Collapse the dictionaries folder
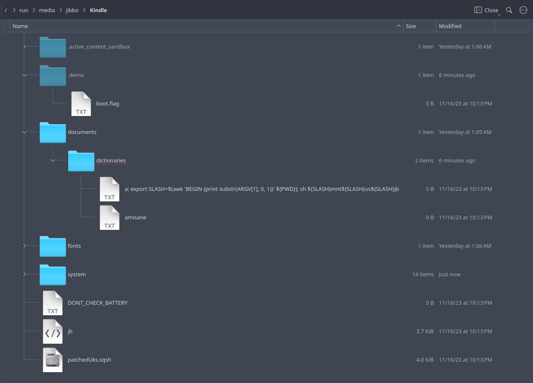This screenshot has width=533, height=383. (53, 160)
